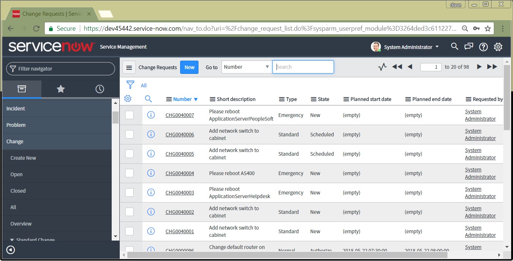Switch to history clock tab
The width and height of the screenshot is (513, 261).
100,89
